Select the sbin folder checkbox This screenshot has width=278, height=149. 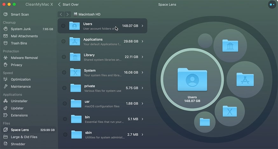pos(65,134)
